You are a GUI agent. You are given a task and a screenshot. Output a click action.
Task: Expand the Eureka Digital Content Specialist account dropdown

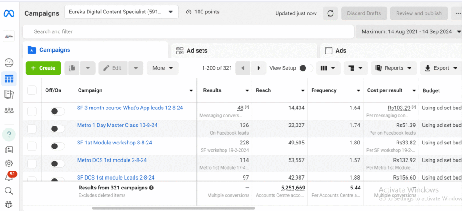121,12
